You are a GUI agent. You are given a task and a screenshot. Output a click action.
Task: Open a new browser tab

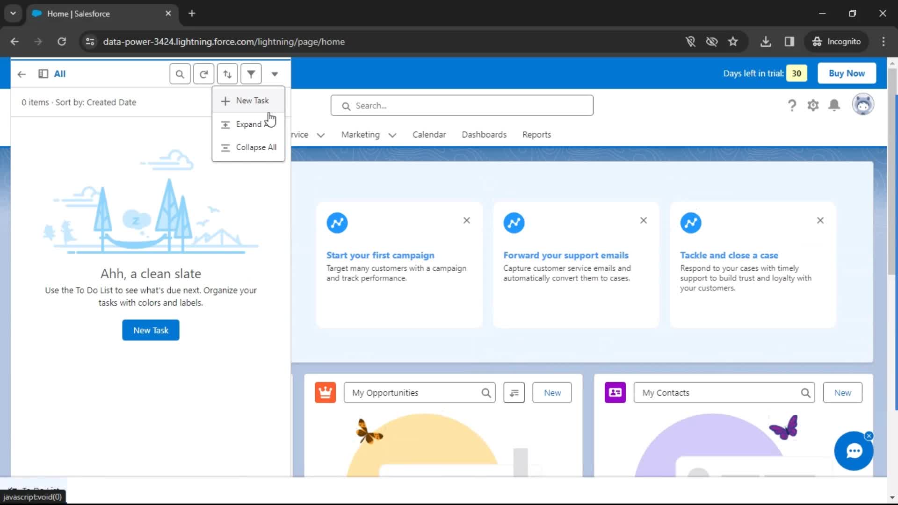click(x=192, y=14)
